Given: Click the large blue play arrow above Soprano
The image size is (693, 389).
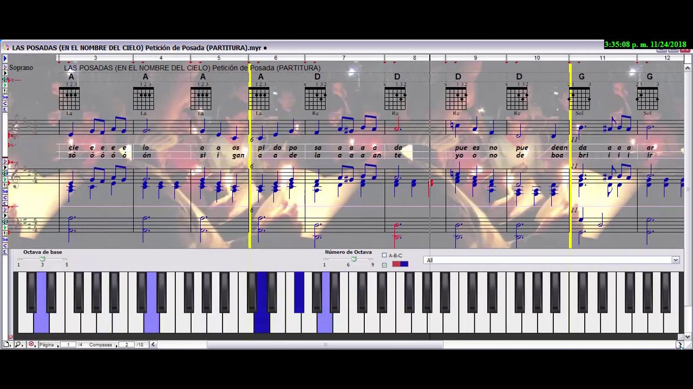Looking at the screenshot, I should click(x=5, y=58).
